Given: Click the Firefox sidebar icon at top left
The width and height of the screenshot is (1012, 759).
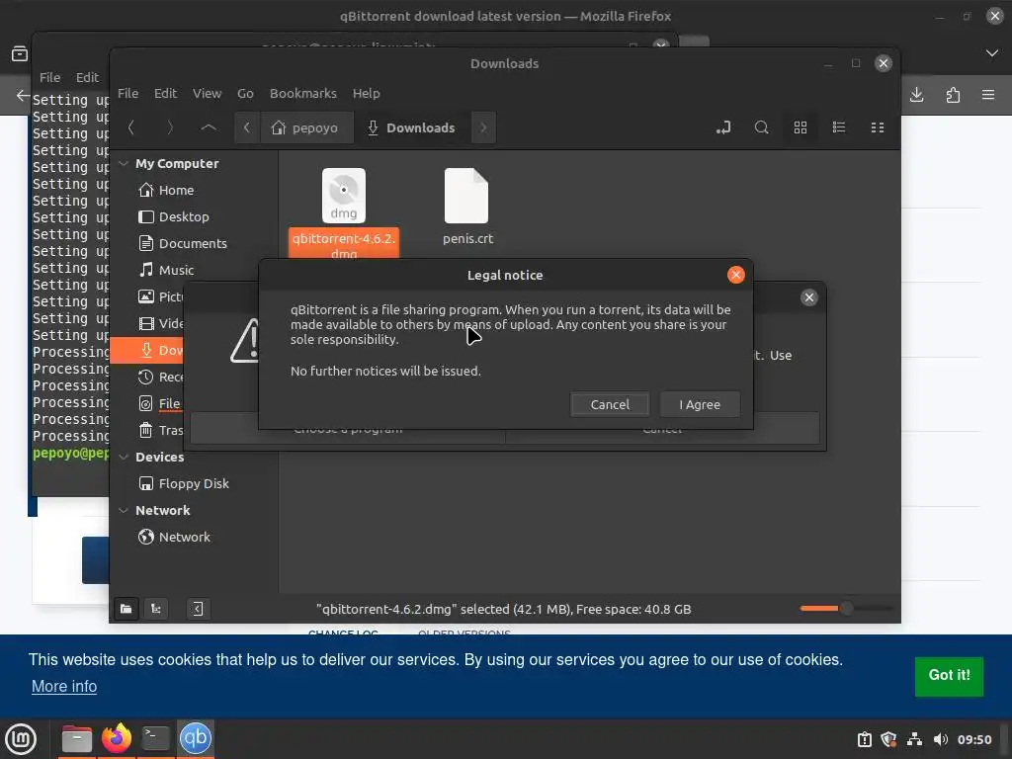Looking at the screenshot, I should click(x=20, y=54).
